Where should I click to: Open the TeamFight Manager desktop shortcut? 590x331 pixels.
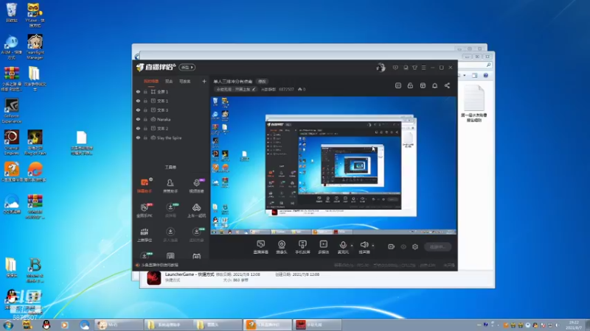35,46
